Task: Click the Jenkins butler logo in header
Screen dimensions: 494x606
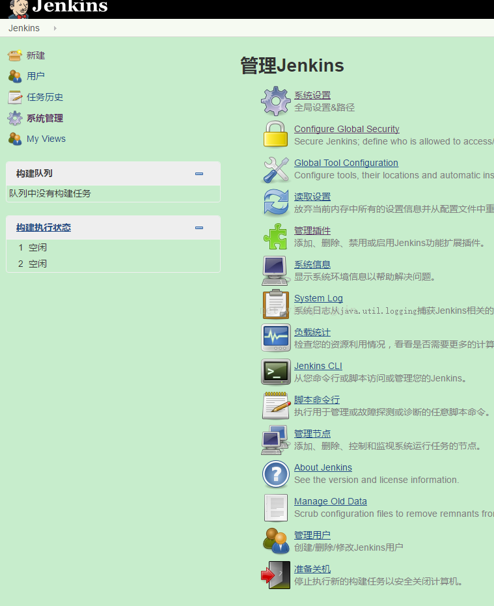Action: (x=19, y=8)
